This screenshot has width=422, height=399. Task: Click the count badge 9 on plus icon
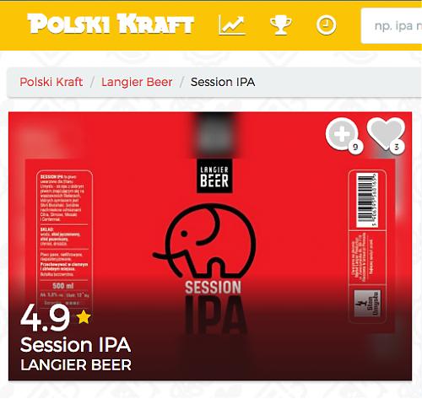pos(355,147)
